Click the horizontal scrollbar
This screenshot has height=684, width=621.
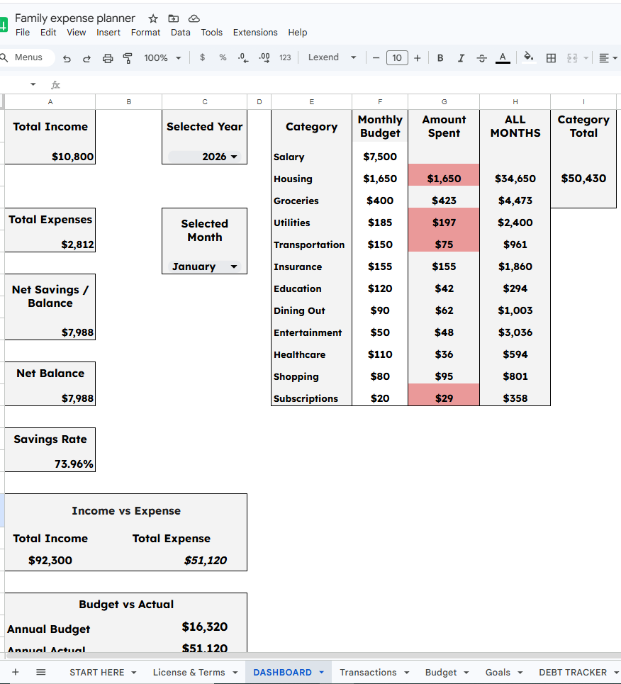(x=314, y=656)
